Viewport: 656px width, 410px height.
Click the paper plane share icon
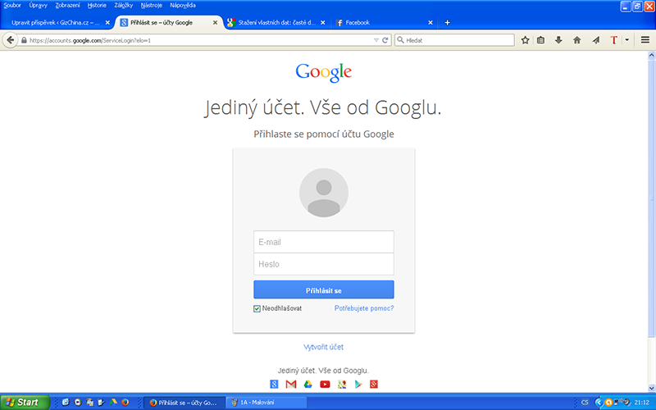tap(596, 40)
